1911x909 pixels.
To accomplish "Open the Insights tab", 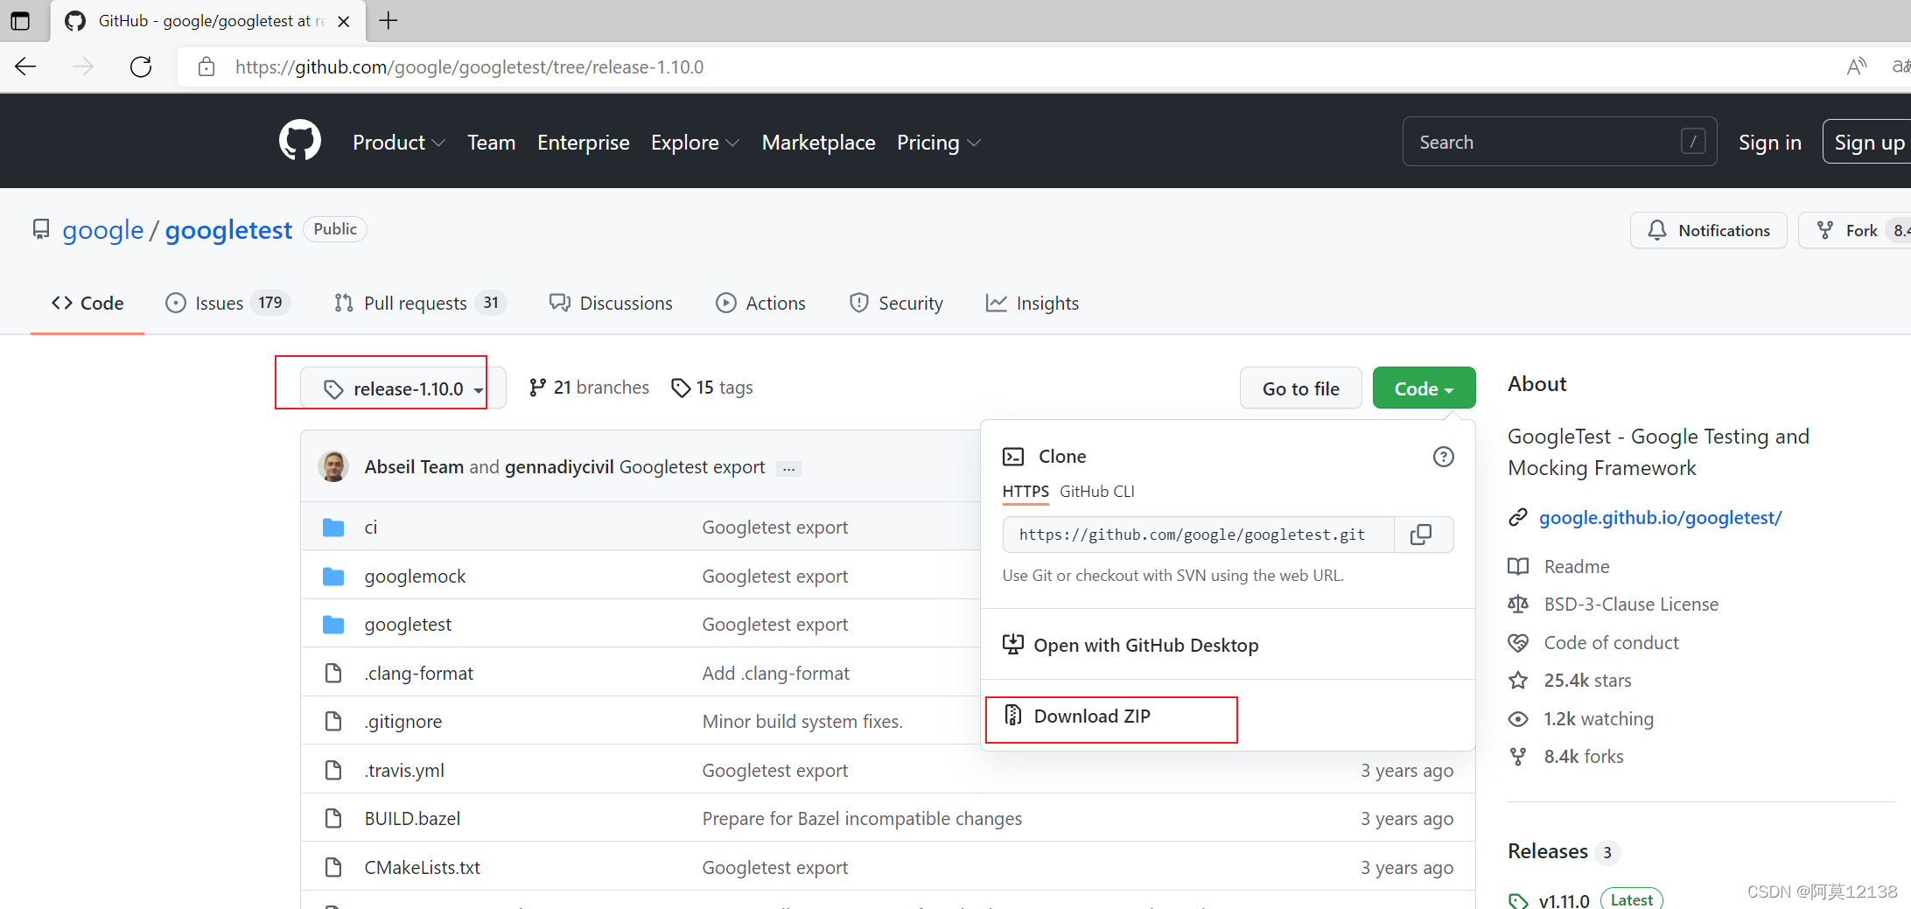I will pyautogui.click(x=1032, y=303).
